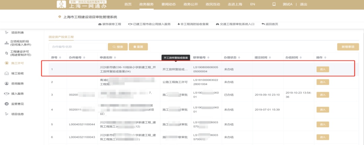Click 进入 button in row 1
This screenshot has width=364, height=145.
323,69
